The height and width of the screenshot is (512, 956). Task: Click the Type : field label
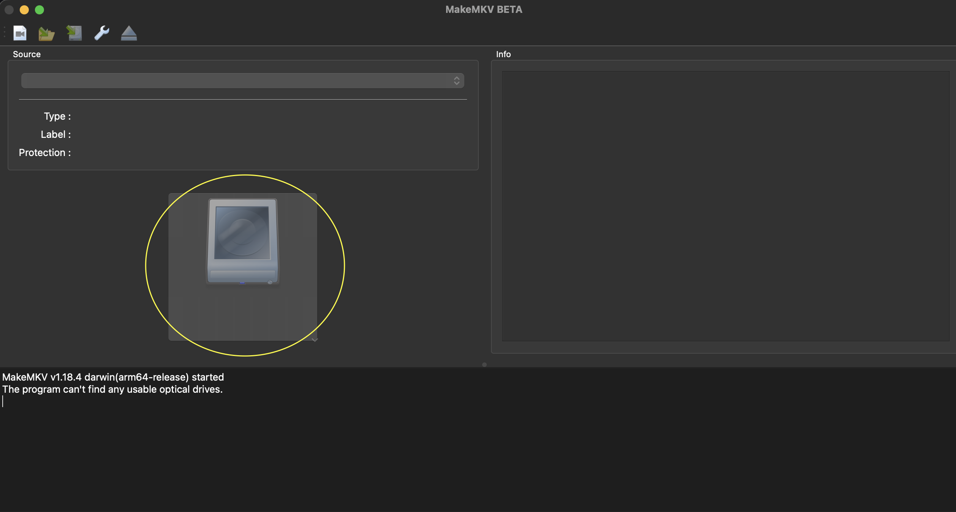point(57,116)
